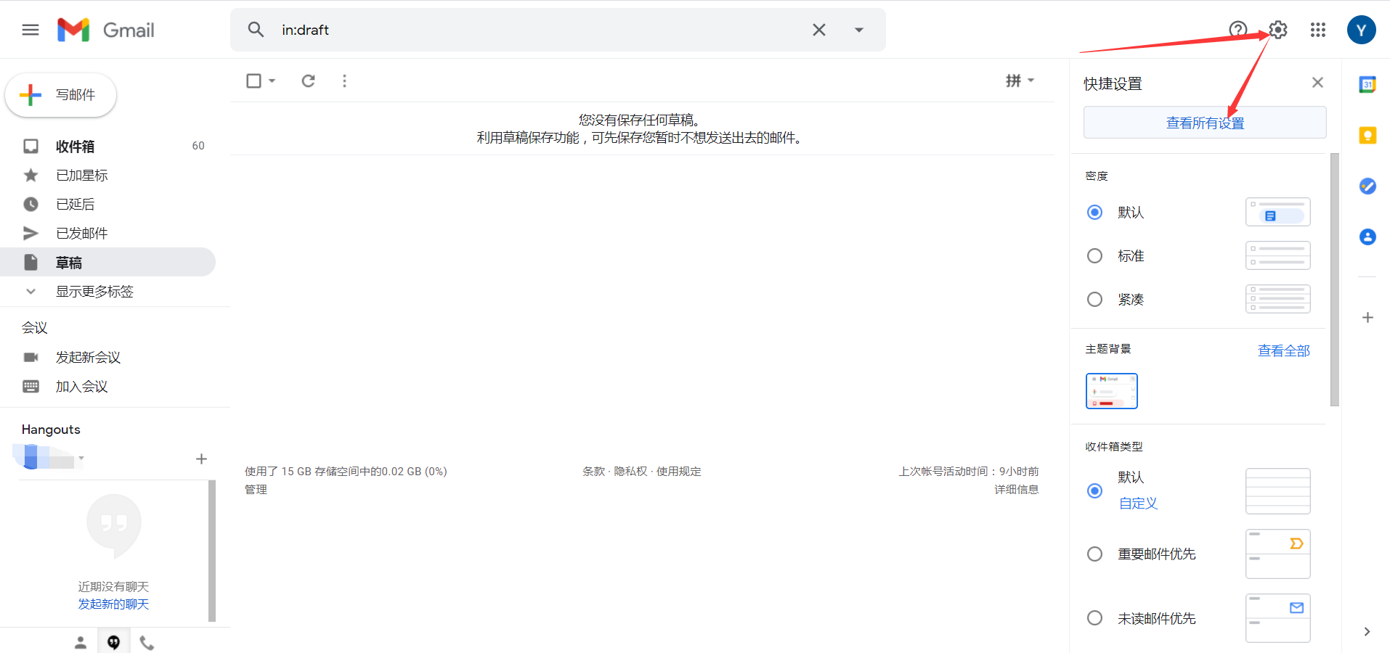Open Google Calendar side panel icon
Viewport: 1390px width, 653px height.
coord(1367,84)
